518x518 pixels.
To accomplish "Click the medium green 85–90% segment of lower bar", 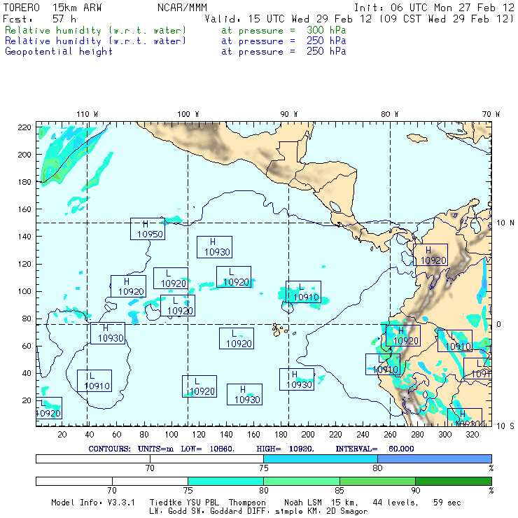I will coord(377,481).
